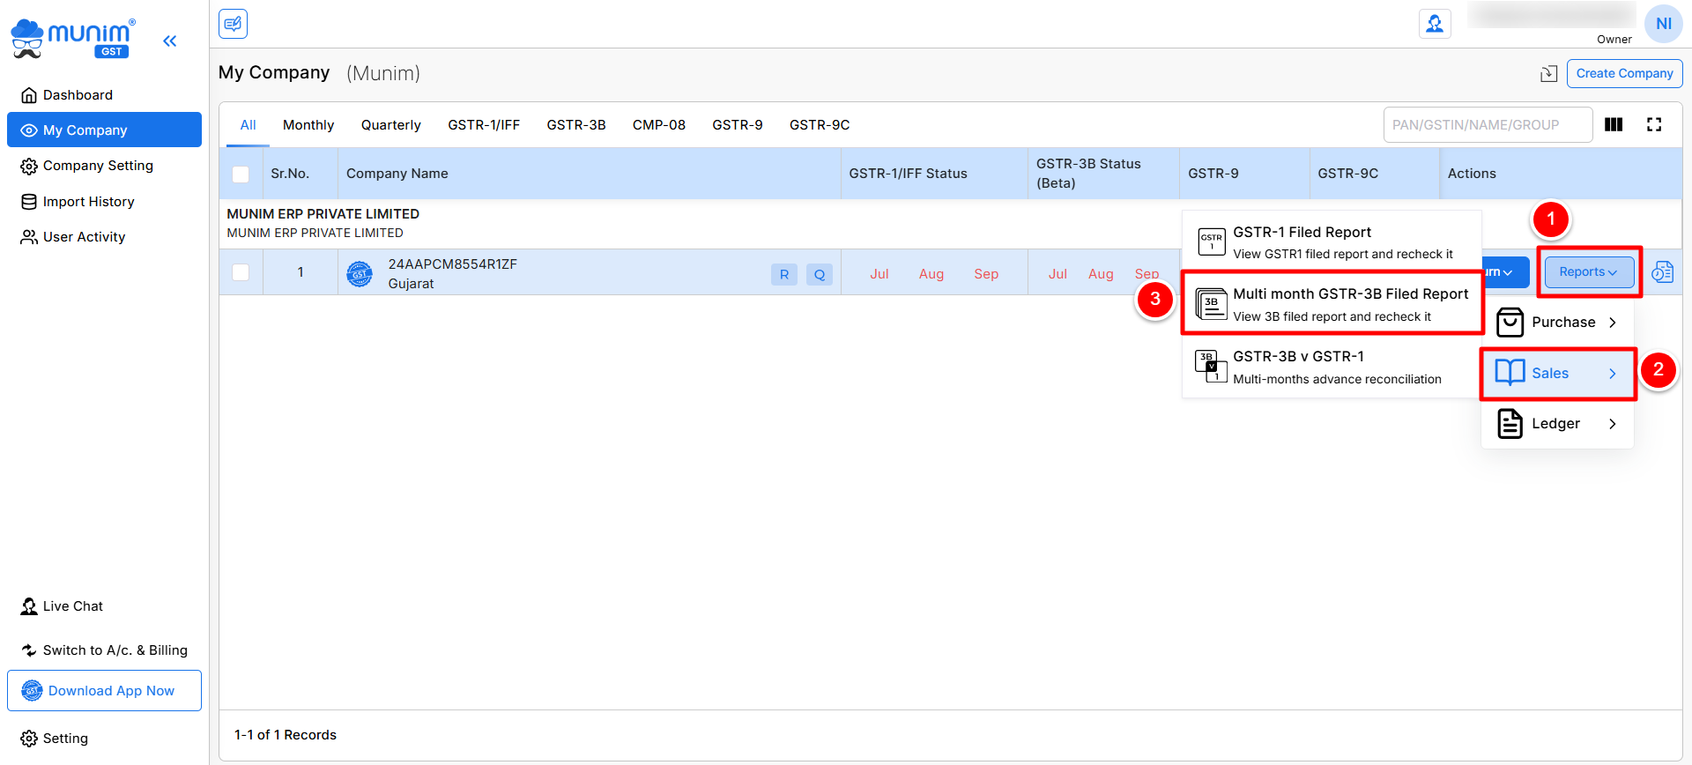Click Create Company button
Image resolution: width=1692 pixels, height=765 pixels.
click(1624, 73)
